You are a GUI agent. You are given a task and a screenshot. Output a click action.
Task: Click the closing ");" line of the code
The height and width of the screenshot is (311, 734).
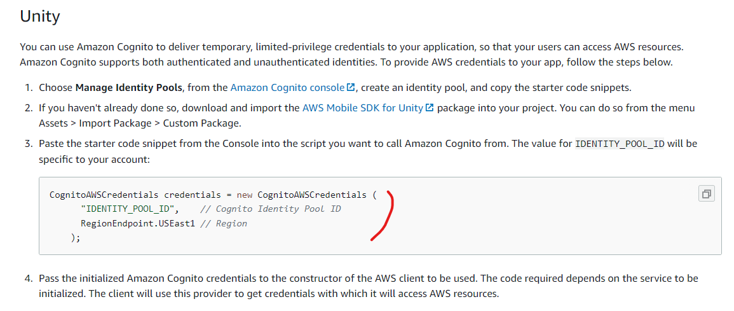click(x=76, y=238)
